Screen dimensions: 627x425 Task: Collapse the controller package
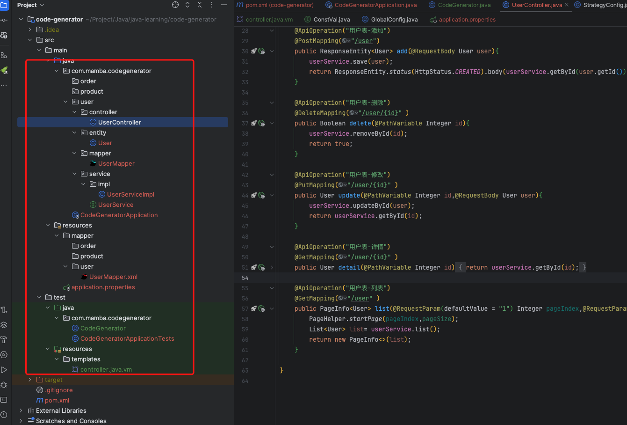74,112
